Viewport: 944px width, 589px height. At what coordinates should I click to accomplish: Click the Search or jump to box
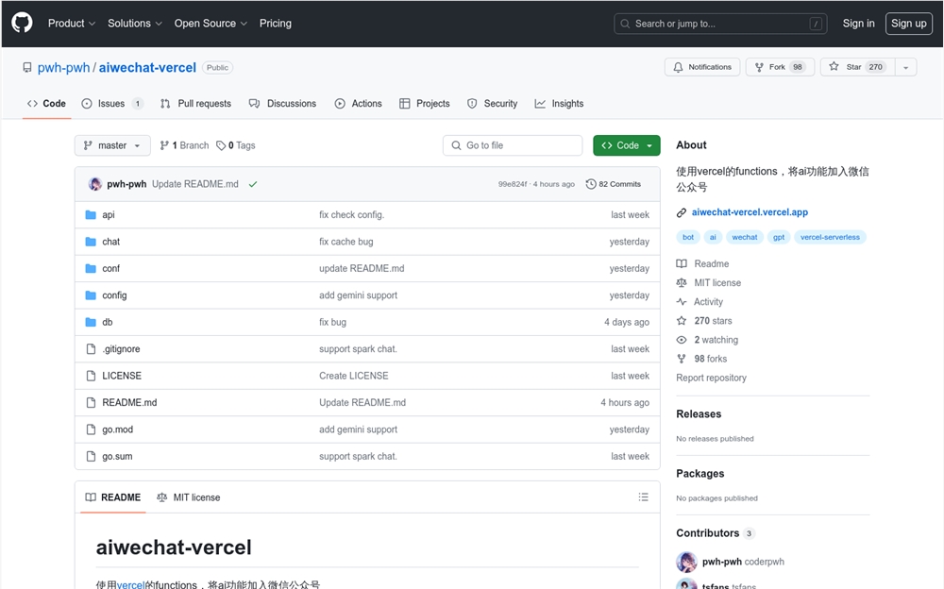(x=720, y=24)
